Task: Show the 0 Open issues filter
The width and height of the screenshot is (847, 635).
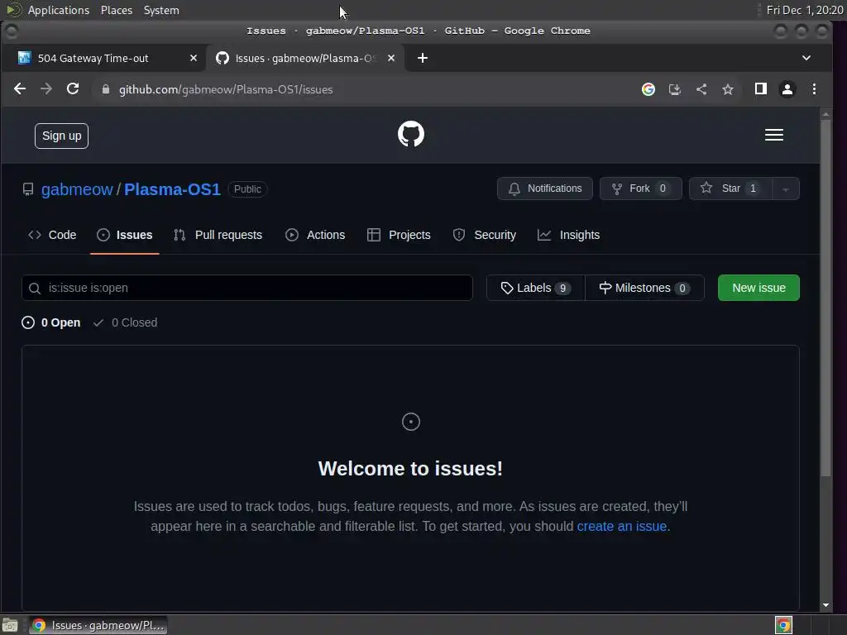Action: (50, 322)
